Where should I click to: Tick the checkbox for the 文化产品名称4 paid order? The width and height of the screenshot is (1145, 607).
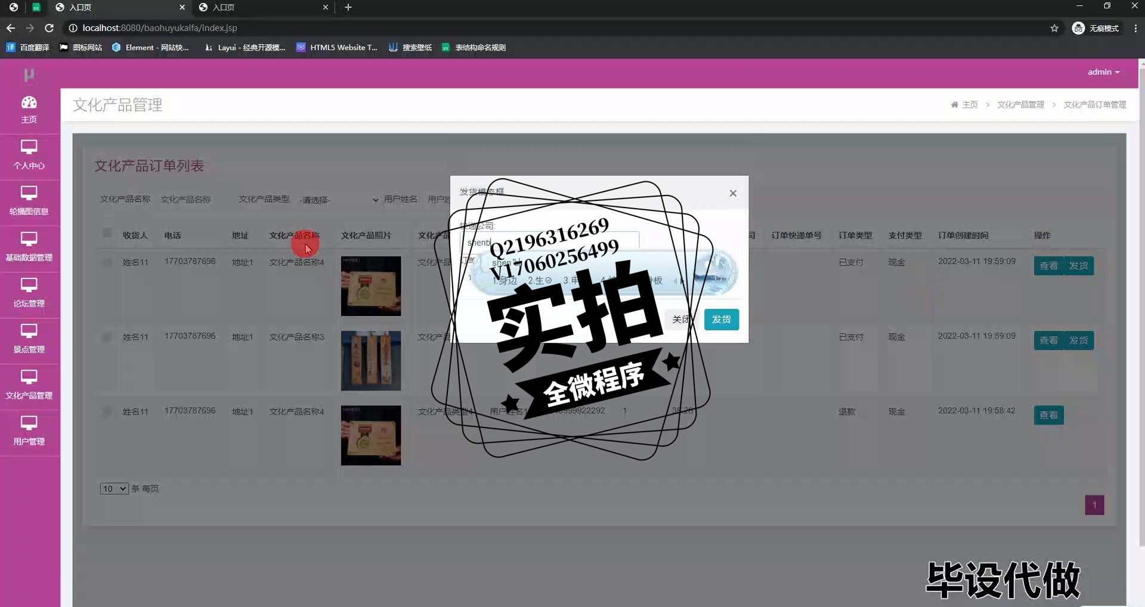pyautogui.click(x=107, y=262)
